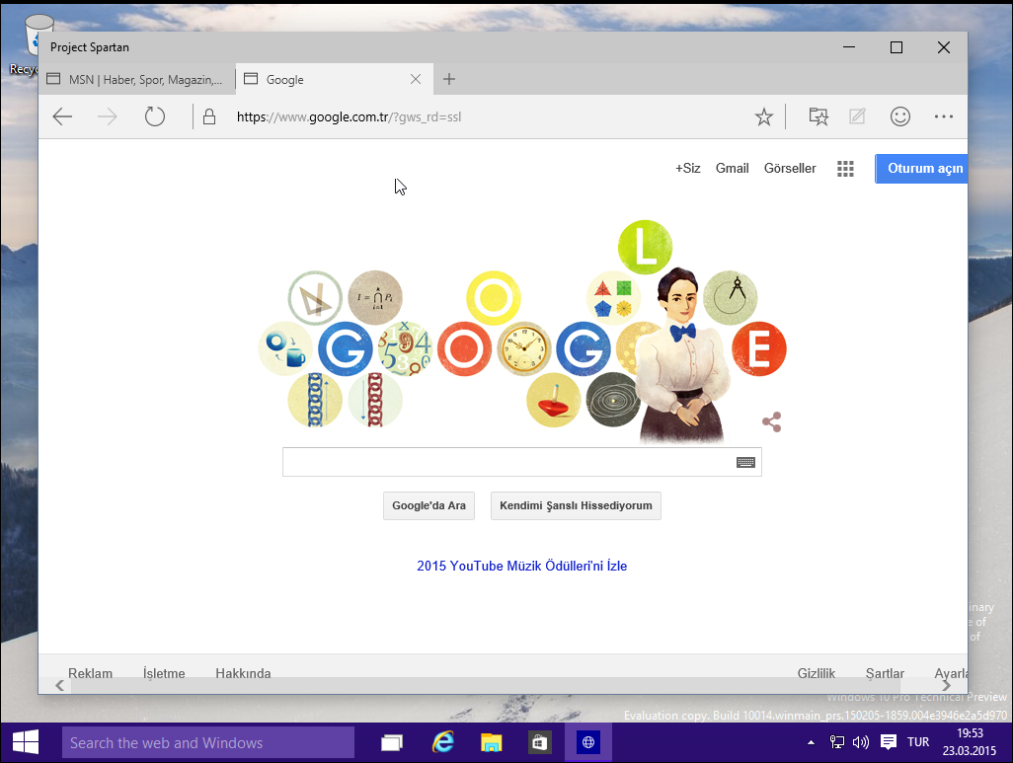Viewport: 1013px width, 763px height.
Task: Click horizontal scrollbar right arrow
Action: tap(947, 685)
